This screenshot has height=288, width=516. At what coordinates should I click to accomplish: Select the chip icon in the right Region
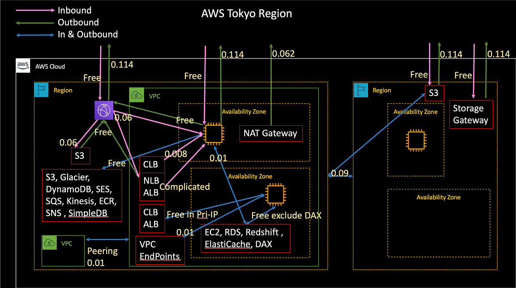[x=416, y=140]
